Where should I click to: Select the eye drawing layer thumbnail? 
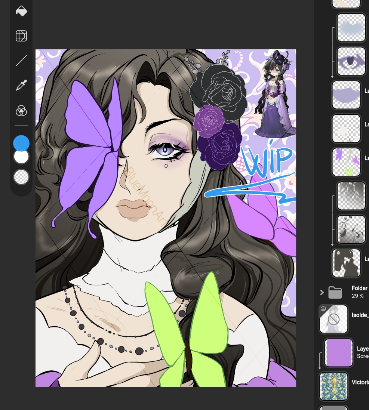351,61
